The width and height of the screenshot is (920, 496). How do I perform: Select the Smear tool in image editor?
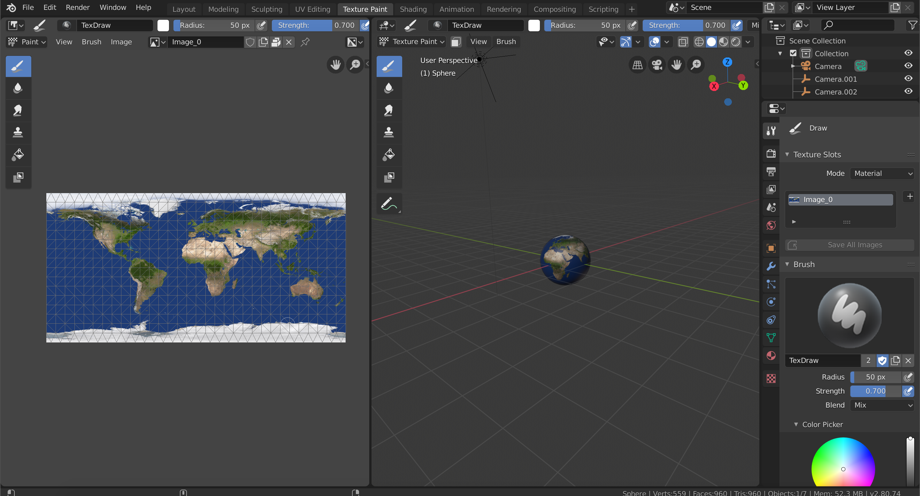click(x=18, y=110)
